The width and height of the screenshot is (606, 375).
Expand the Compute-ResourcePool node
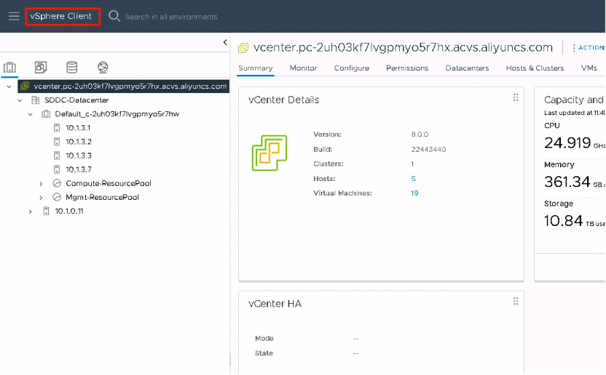[x=42, y=183]
